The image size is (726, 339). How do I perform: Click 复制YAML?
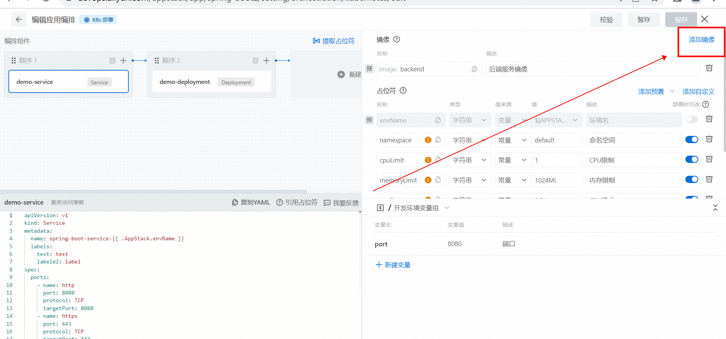pos(251,202)
